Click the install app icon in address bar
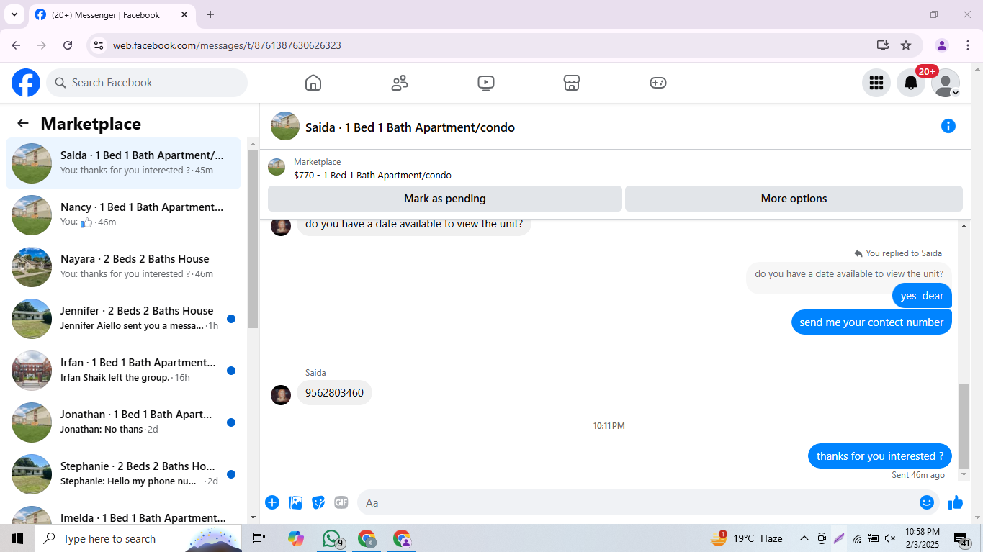Image resolution: width=983 pixels, height=552 pixels. [883, 45]
